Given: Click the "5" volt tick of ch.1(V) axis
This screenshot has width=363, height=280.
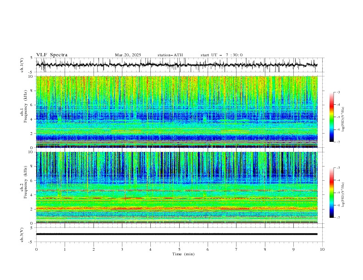Looking at the screenshot, I should [32, 58].
